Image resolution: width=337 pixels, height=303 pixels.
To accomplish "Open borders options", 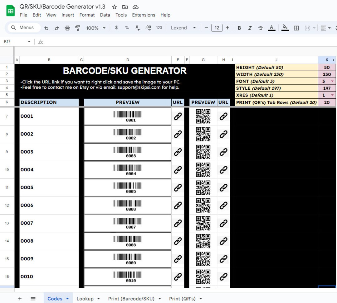I will point(296,28).
